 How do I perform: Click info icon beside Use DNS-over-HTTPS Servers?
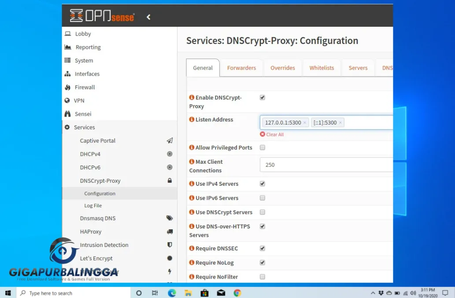point(192,226)
